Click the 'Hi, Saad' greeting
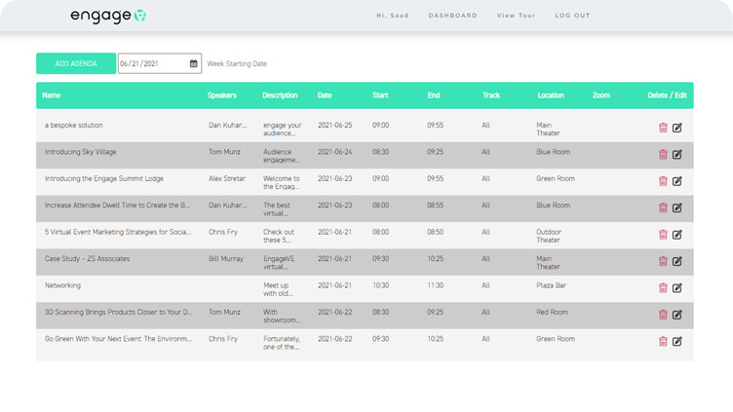This screenshot has height=412, width=733. click(x=393, y=16)
